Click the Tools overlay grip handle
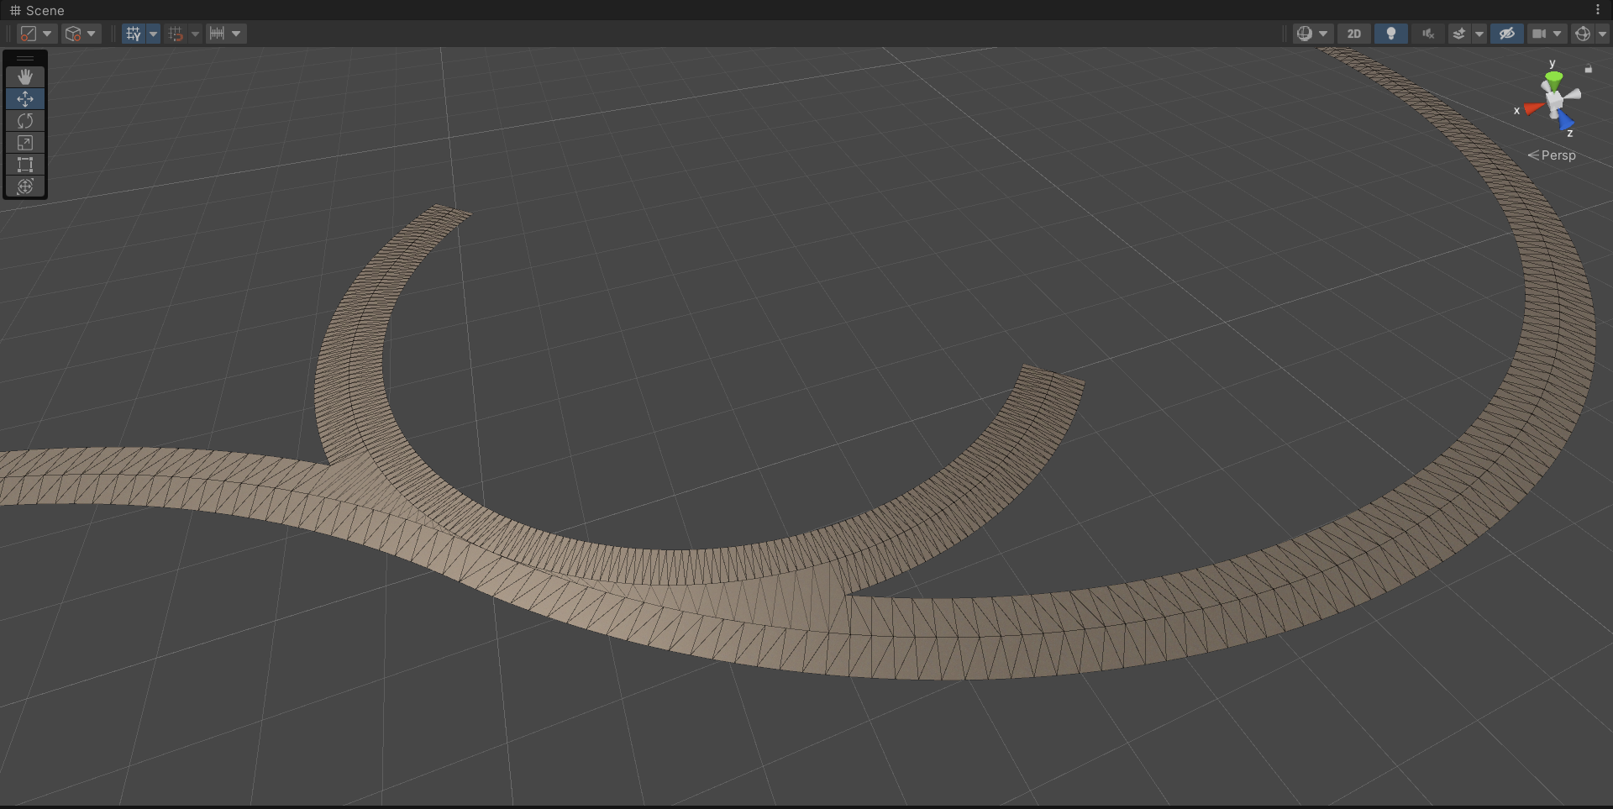Viewport: 1613px width, 809px height. point(25,58)
